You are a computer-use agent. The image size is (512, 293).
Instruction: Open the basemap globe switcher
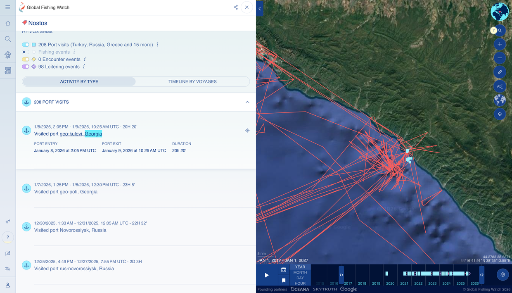500,100
